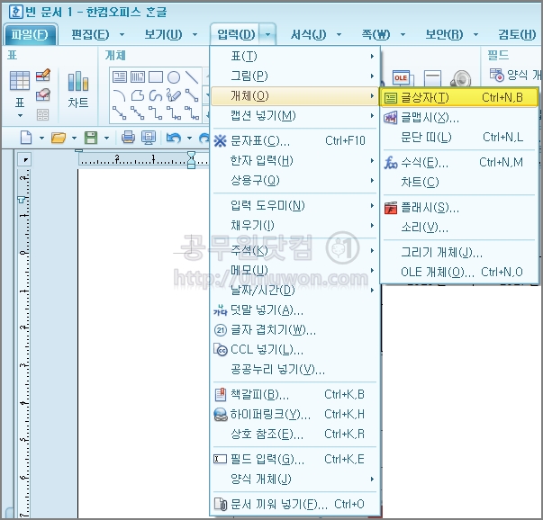Open the 표(T) submenu entry
The image size is (543, 520).
click(294, 56)
